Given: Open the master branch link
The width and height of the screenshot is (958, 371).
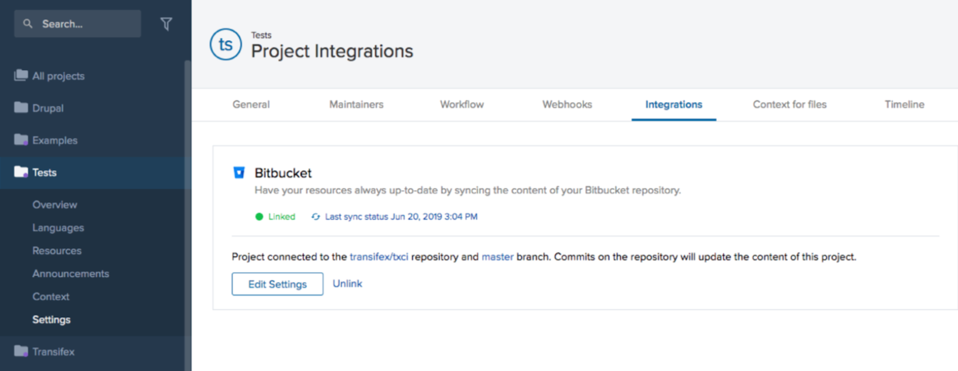Looking at the screenshot, I should tap(498, 257).
